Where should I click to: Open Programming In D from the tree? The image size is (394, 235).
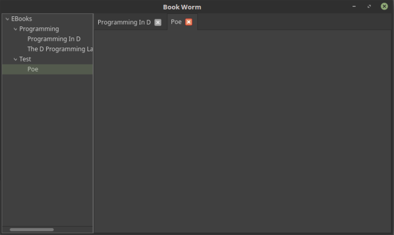pos(54,39)
